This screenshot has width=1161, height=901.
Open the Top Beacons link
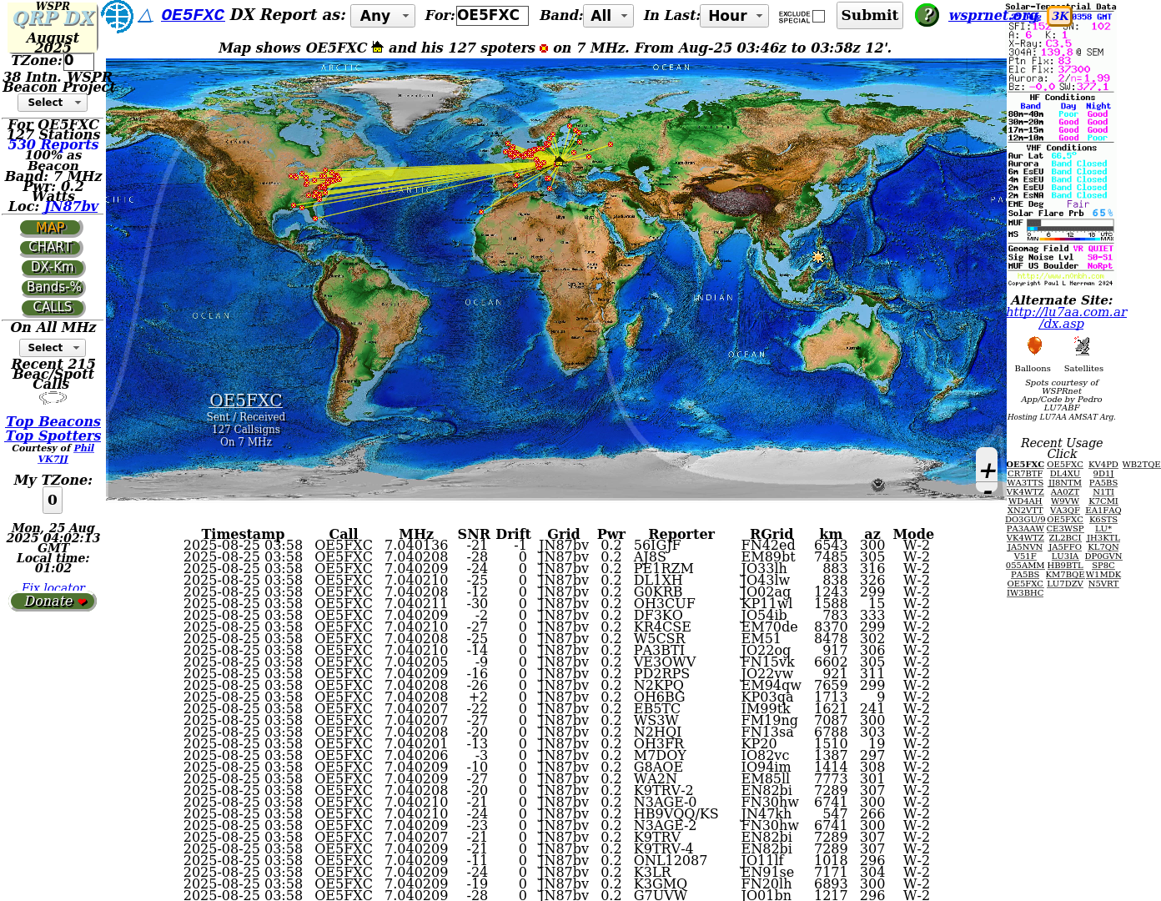[53, 422]
